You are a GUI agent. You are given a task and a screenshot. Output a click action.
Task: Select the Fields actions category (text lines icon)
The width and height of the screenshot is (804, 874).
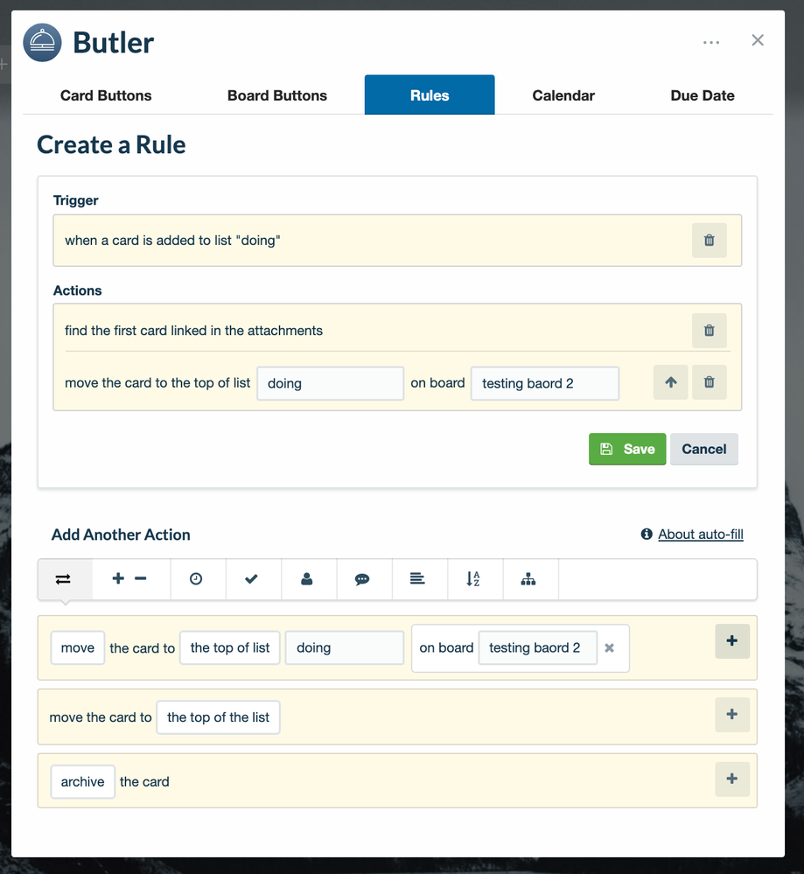click(x=420, y=579)
